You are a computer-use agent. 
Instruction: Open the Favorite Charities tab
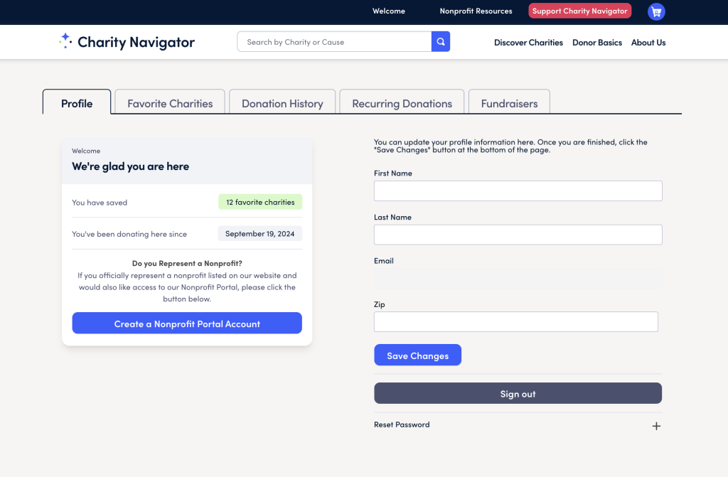point(170,103)
